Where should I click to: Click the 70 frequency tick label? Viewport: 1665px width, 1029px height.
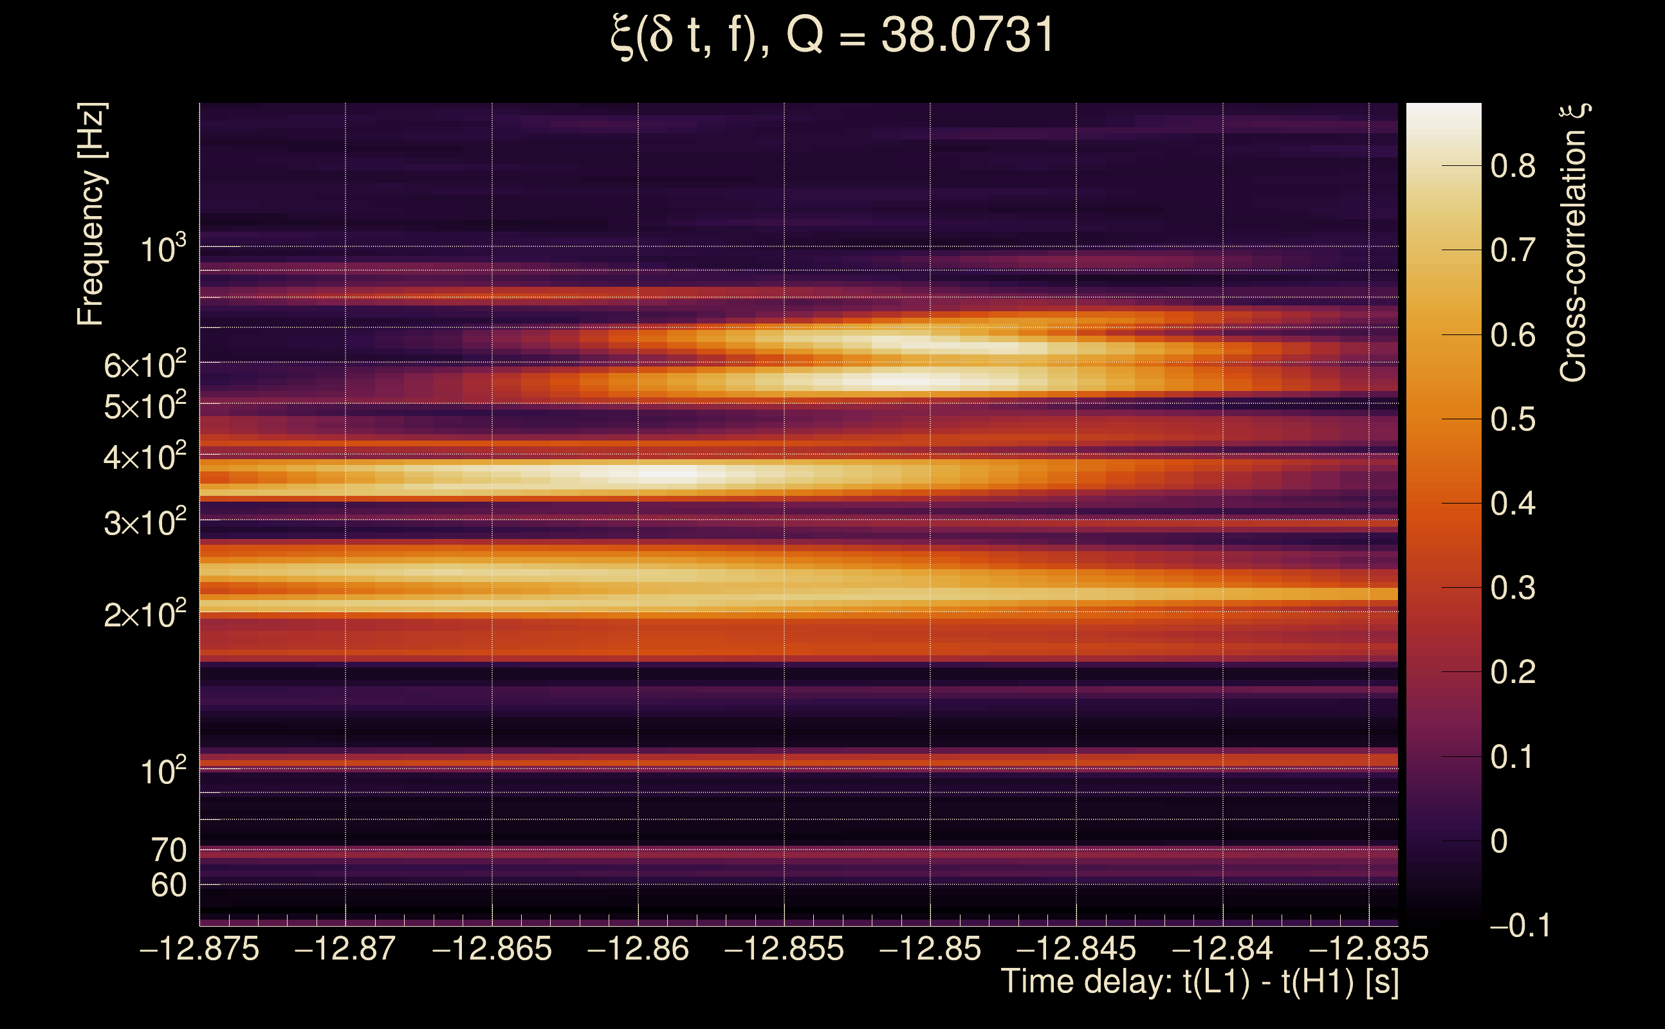[168, 850]
